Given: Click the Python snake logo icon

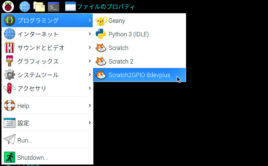Looking at the screenshot, I should (x=101, y=34).
